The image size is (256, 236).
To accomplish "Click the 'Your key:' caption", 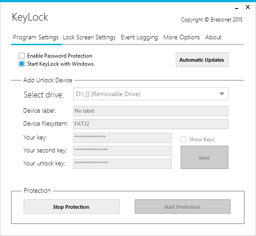I will [x=35, y=138].
